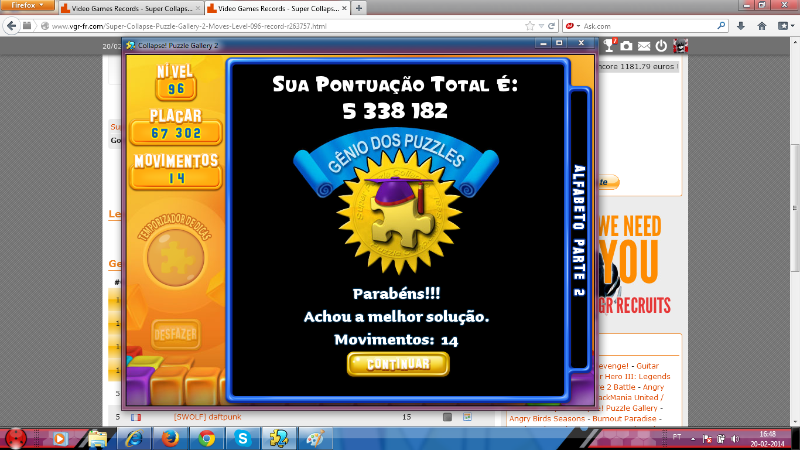The height and width of the screenshot is (450, 800).
Task: Switch to the first Video Games Records tab
Action: tap(129, 9)
